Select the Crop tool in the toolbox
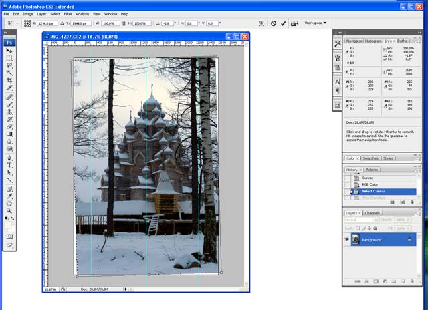 click(x=10, y=80)
